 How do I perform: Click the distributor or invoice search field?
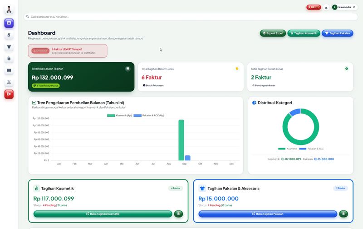[x=191, y=17]
